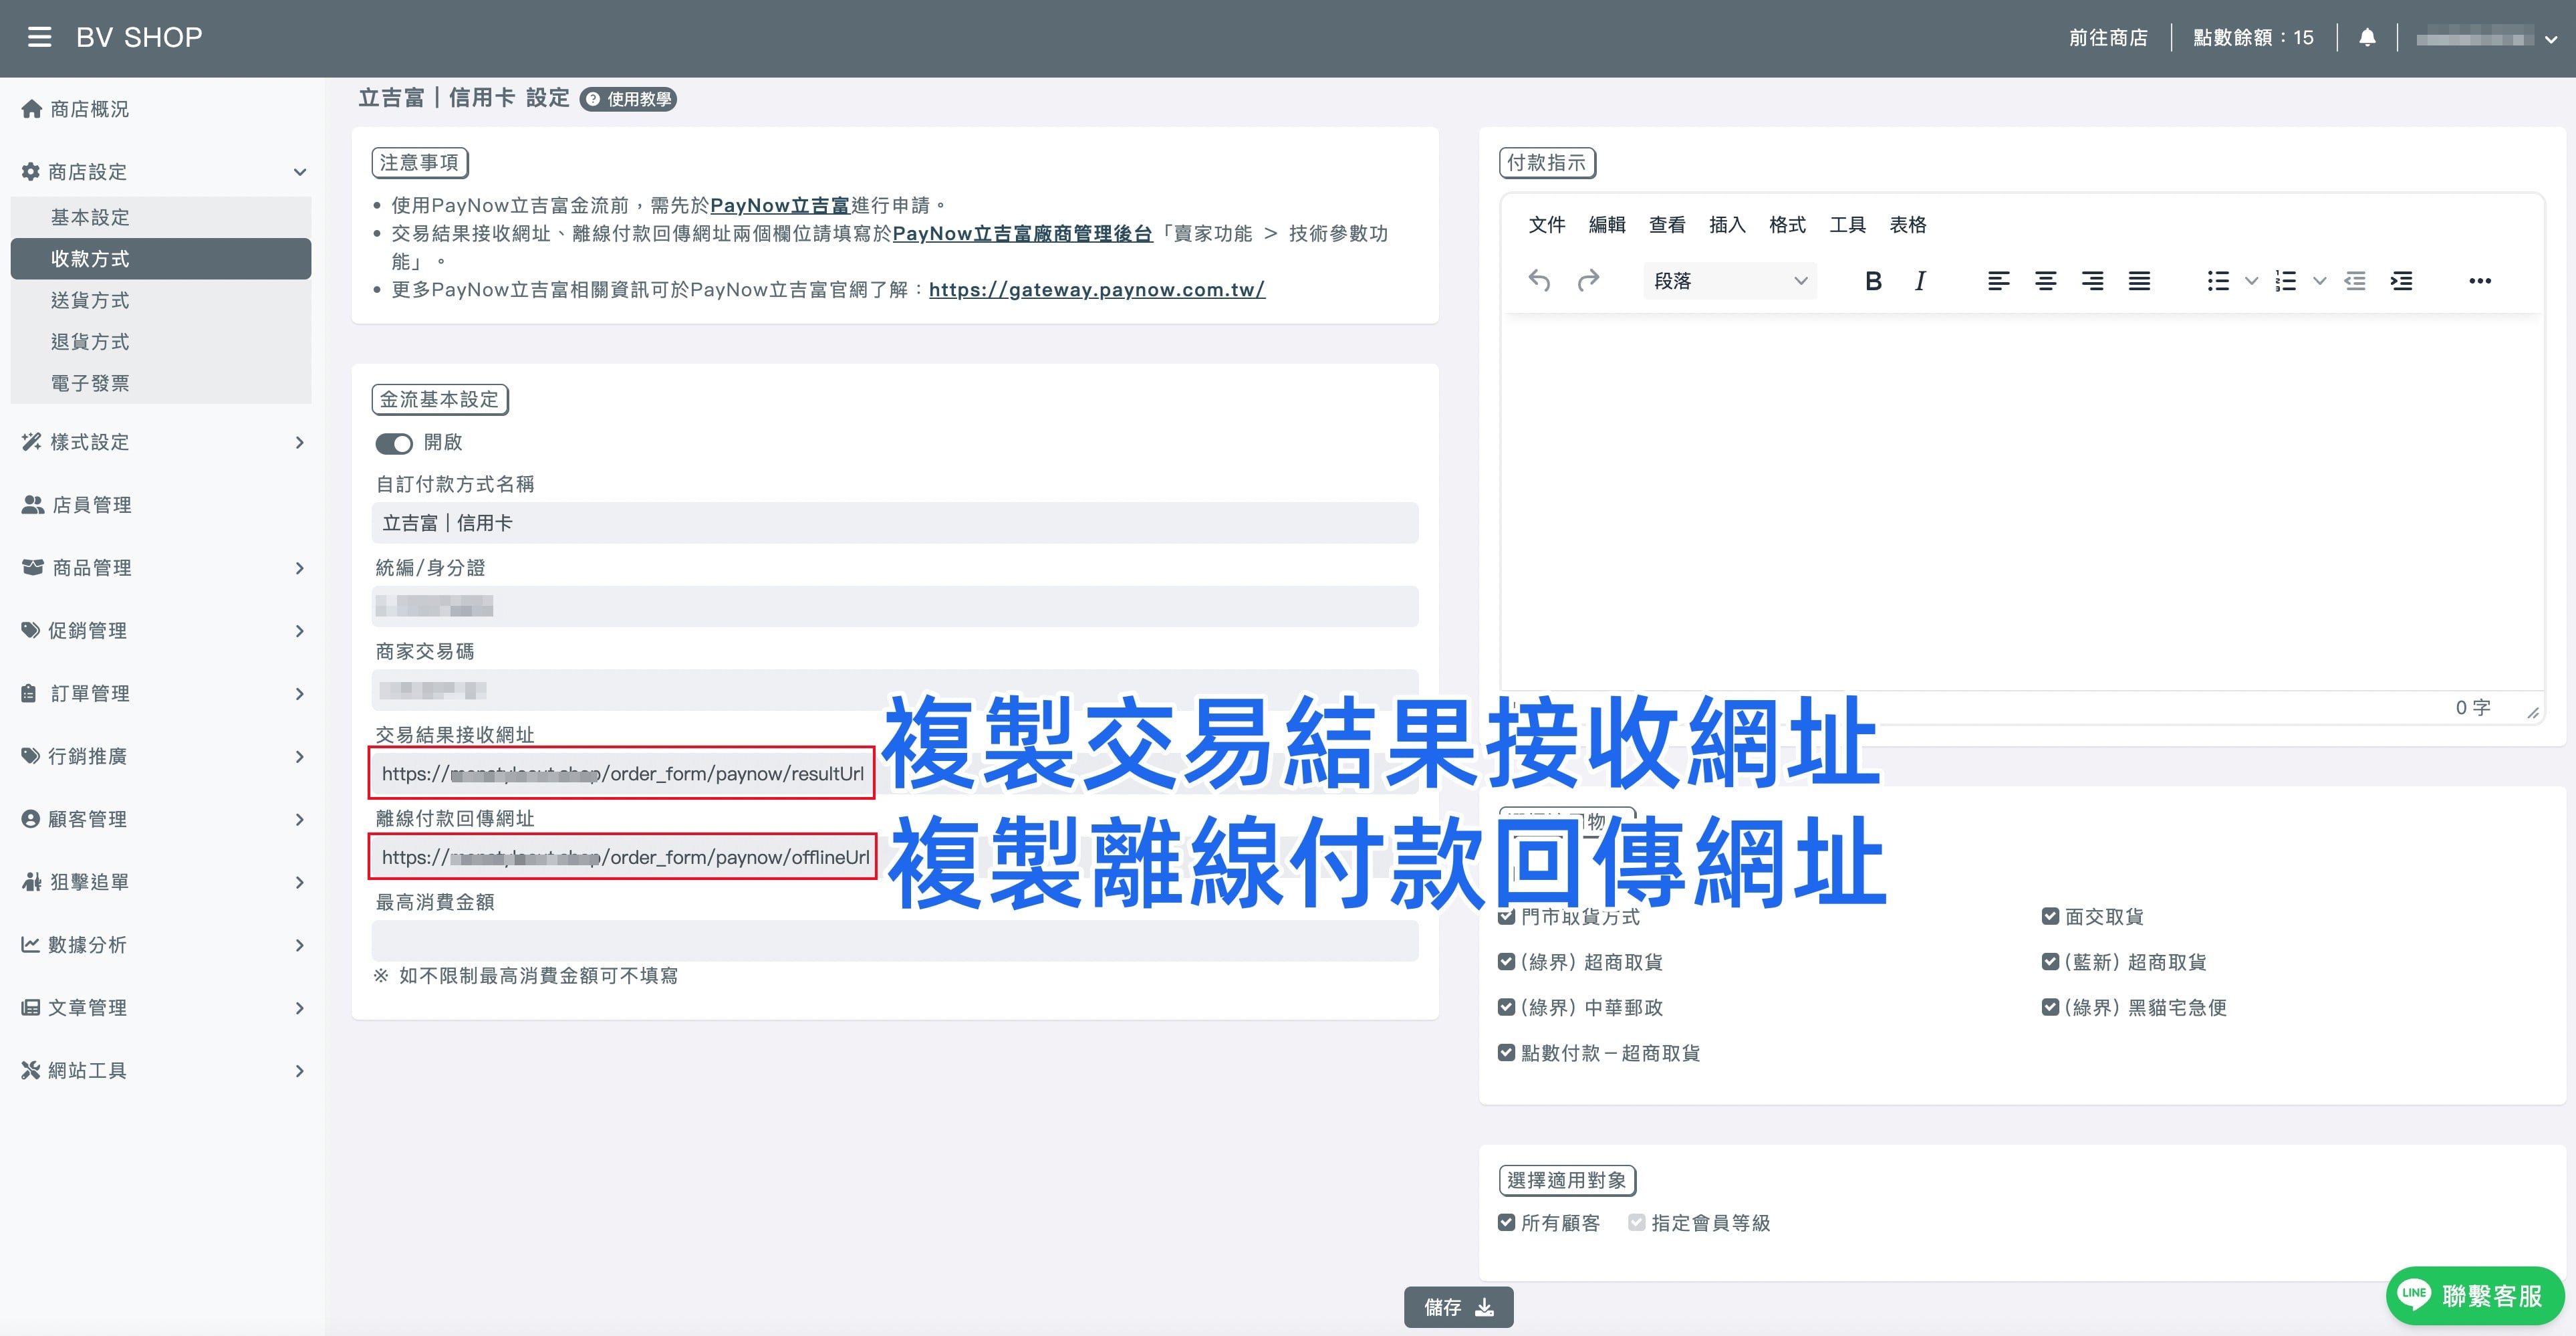Align text left in the editor
2576x1336 pixels.
click(1998, 282)
